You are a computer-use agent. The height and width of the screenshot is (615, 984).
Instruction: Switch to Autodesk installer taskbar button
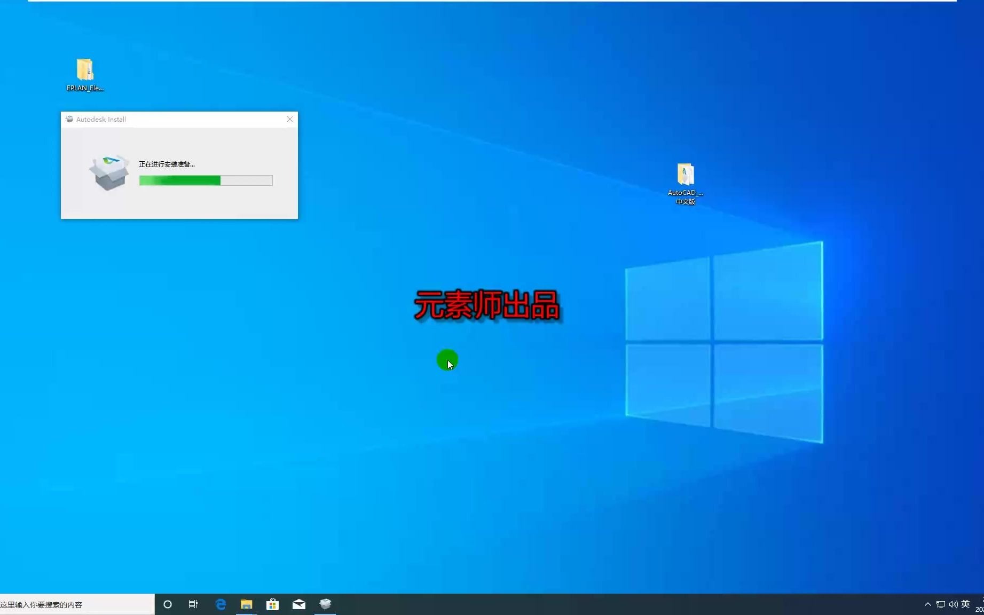325,604
